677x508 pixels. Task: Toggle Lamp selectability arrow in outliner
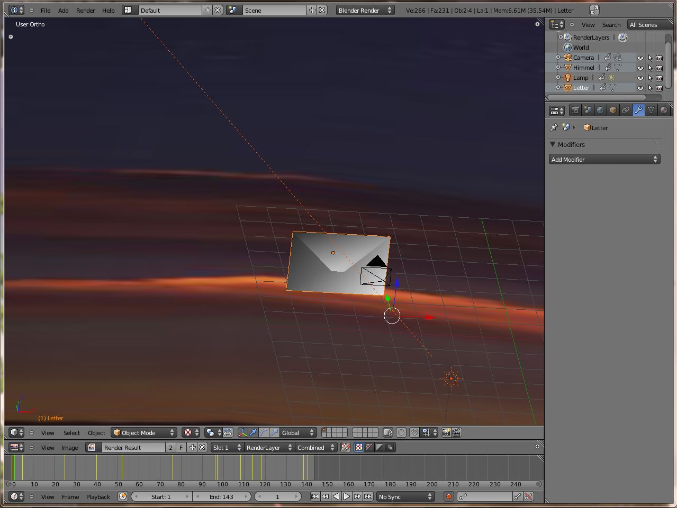pyautogui.click(x=650, y=78)
